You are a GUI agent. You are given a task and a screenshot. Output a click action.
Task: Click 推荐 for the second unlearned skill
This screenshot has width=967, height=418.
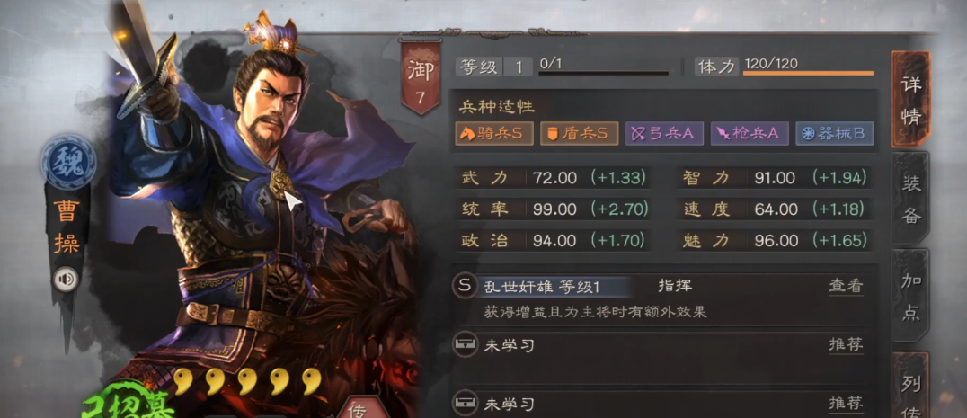pyautogui.click(x=846, y=404)
